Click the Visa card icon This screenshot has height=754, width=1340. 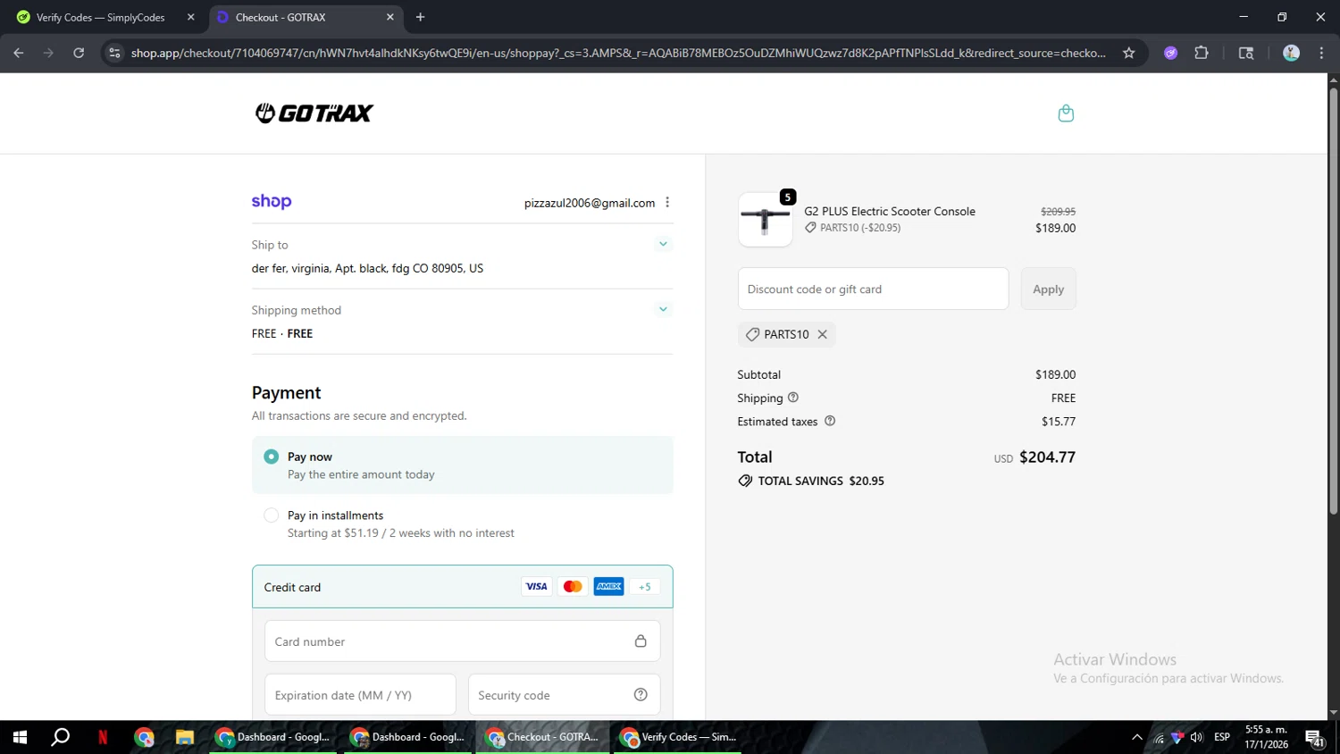[536, 587]
